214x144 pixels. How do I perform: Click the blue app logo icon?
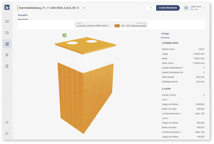[x=7, y=7]
